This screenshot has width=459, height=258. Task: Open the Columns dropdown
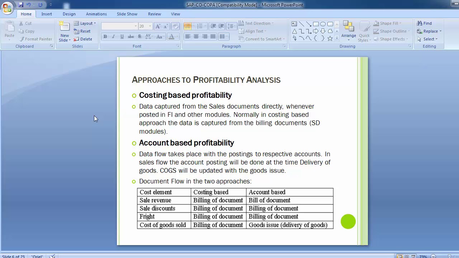[x=224, y=37]
